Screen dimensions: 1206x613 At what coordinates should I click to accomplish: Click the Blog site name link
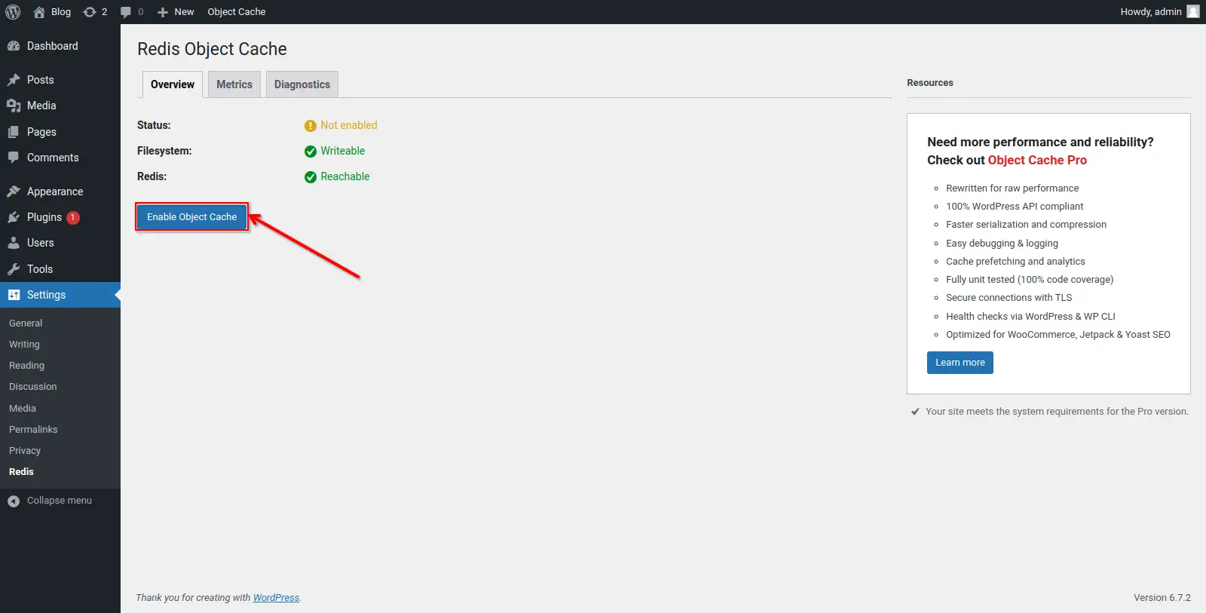click(61, 12)
